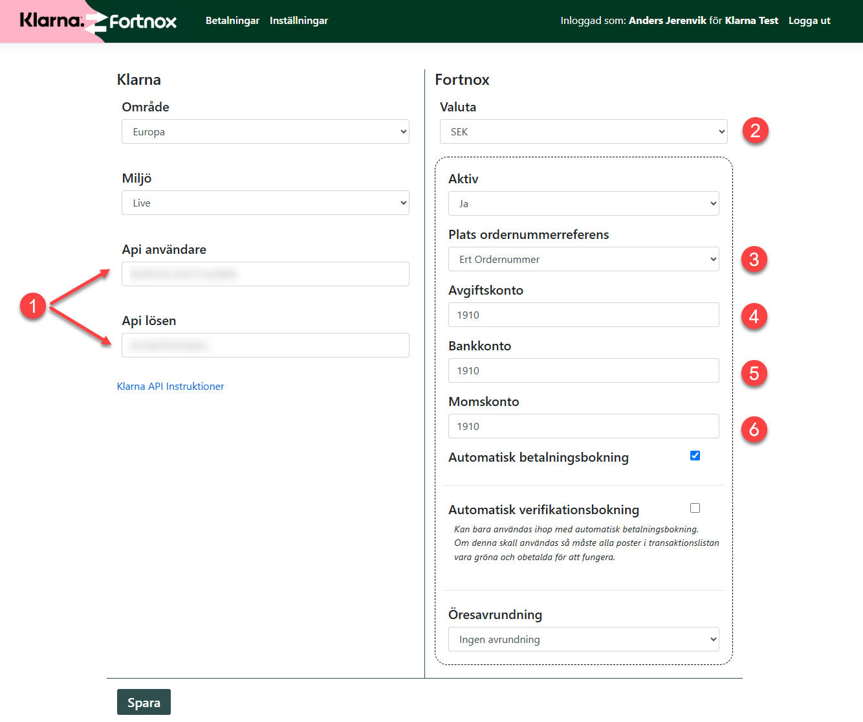Viewport: 863px width, 722px height.
Task: Click the 'Klarna' section heading
Action: pos(139,80)
